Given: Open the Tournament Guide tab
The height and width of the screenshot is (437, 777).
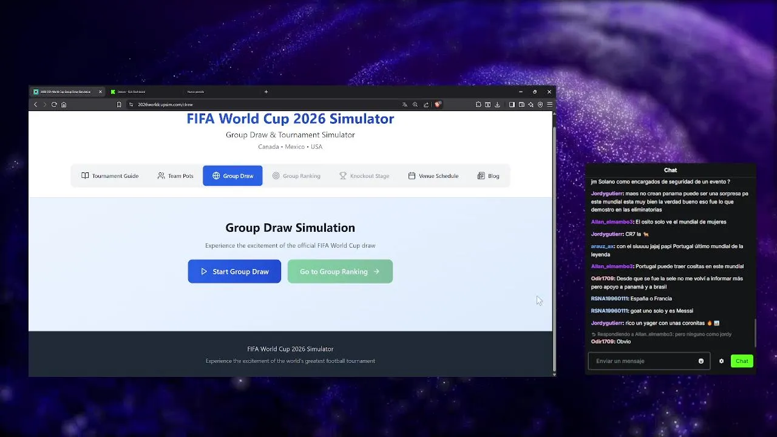Looking at the screenshot, I should pos(110,176).
